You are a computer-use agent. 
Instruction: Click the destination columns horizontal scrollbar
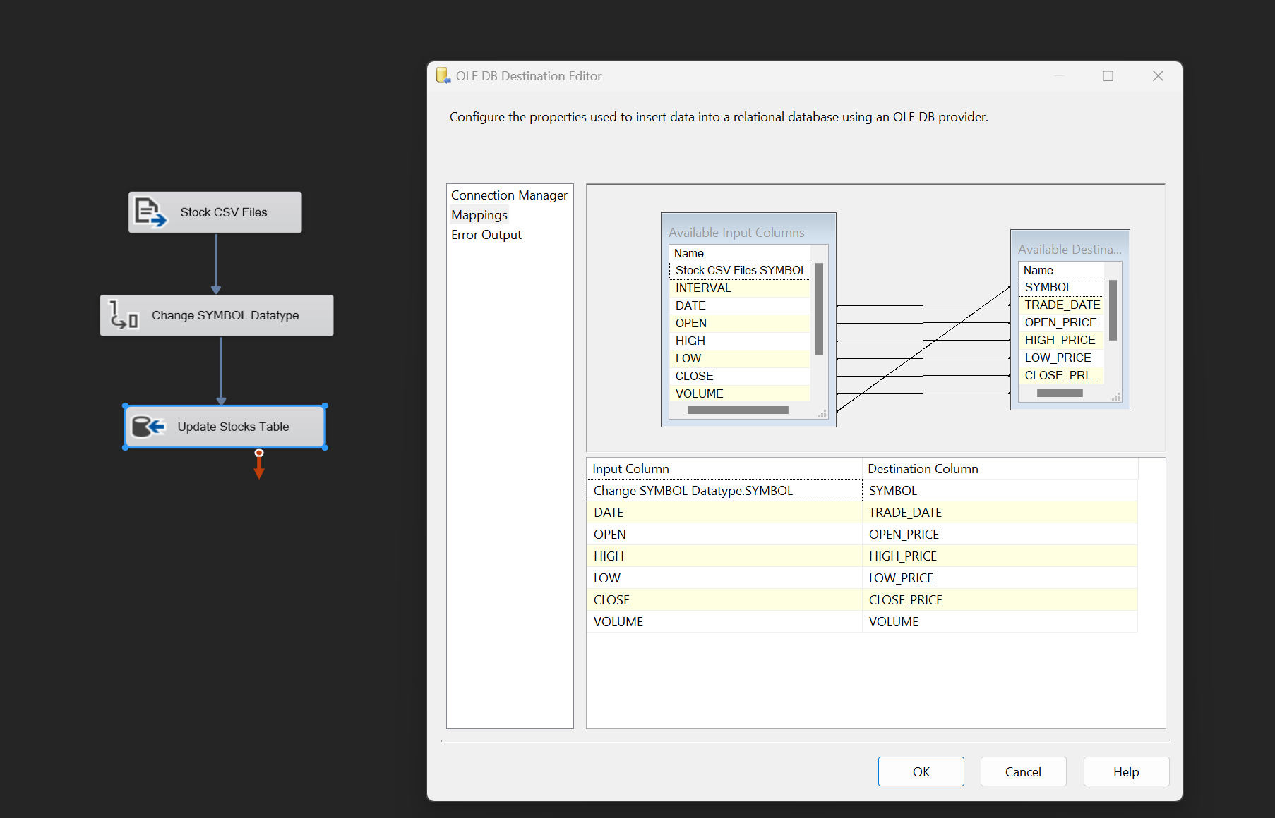[x=1059, y=393]
